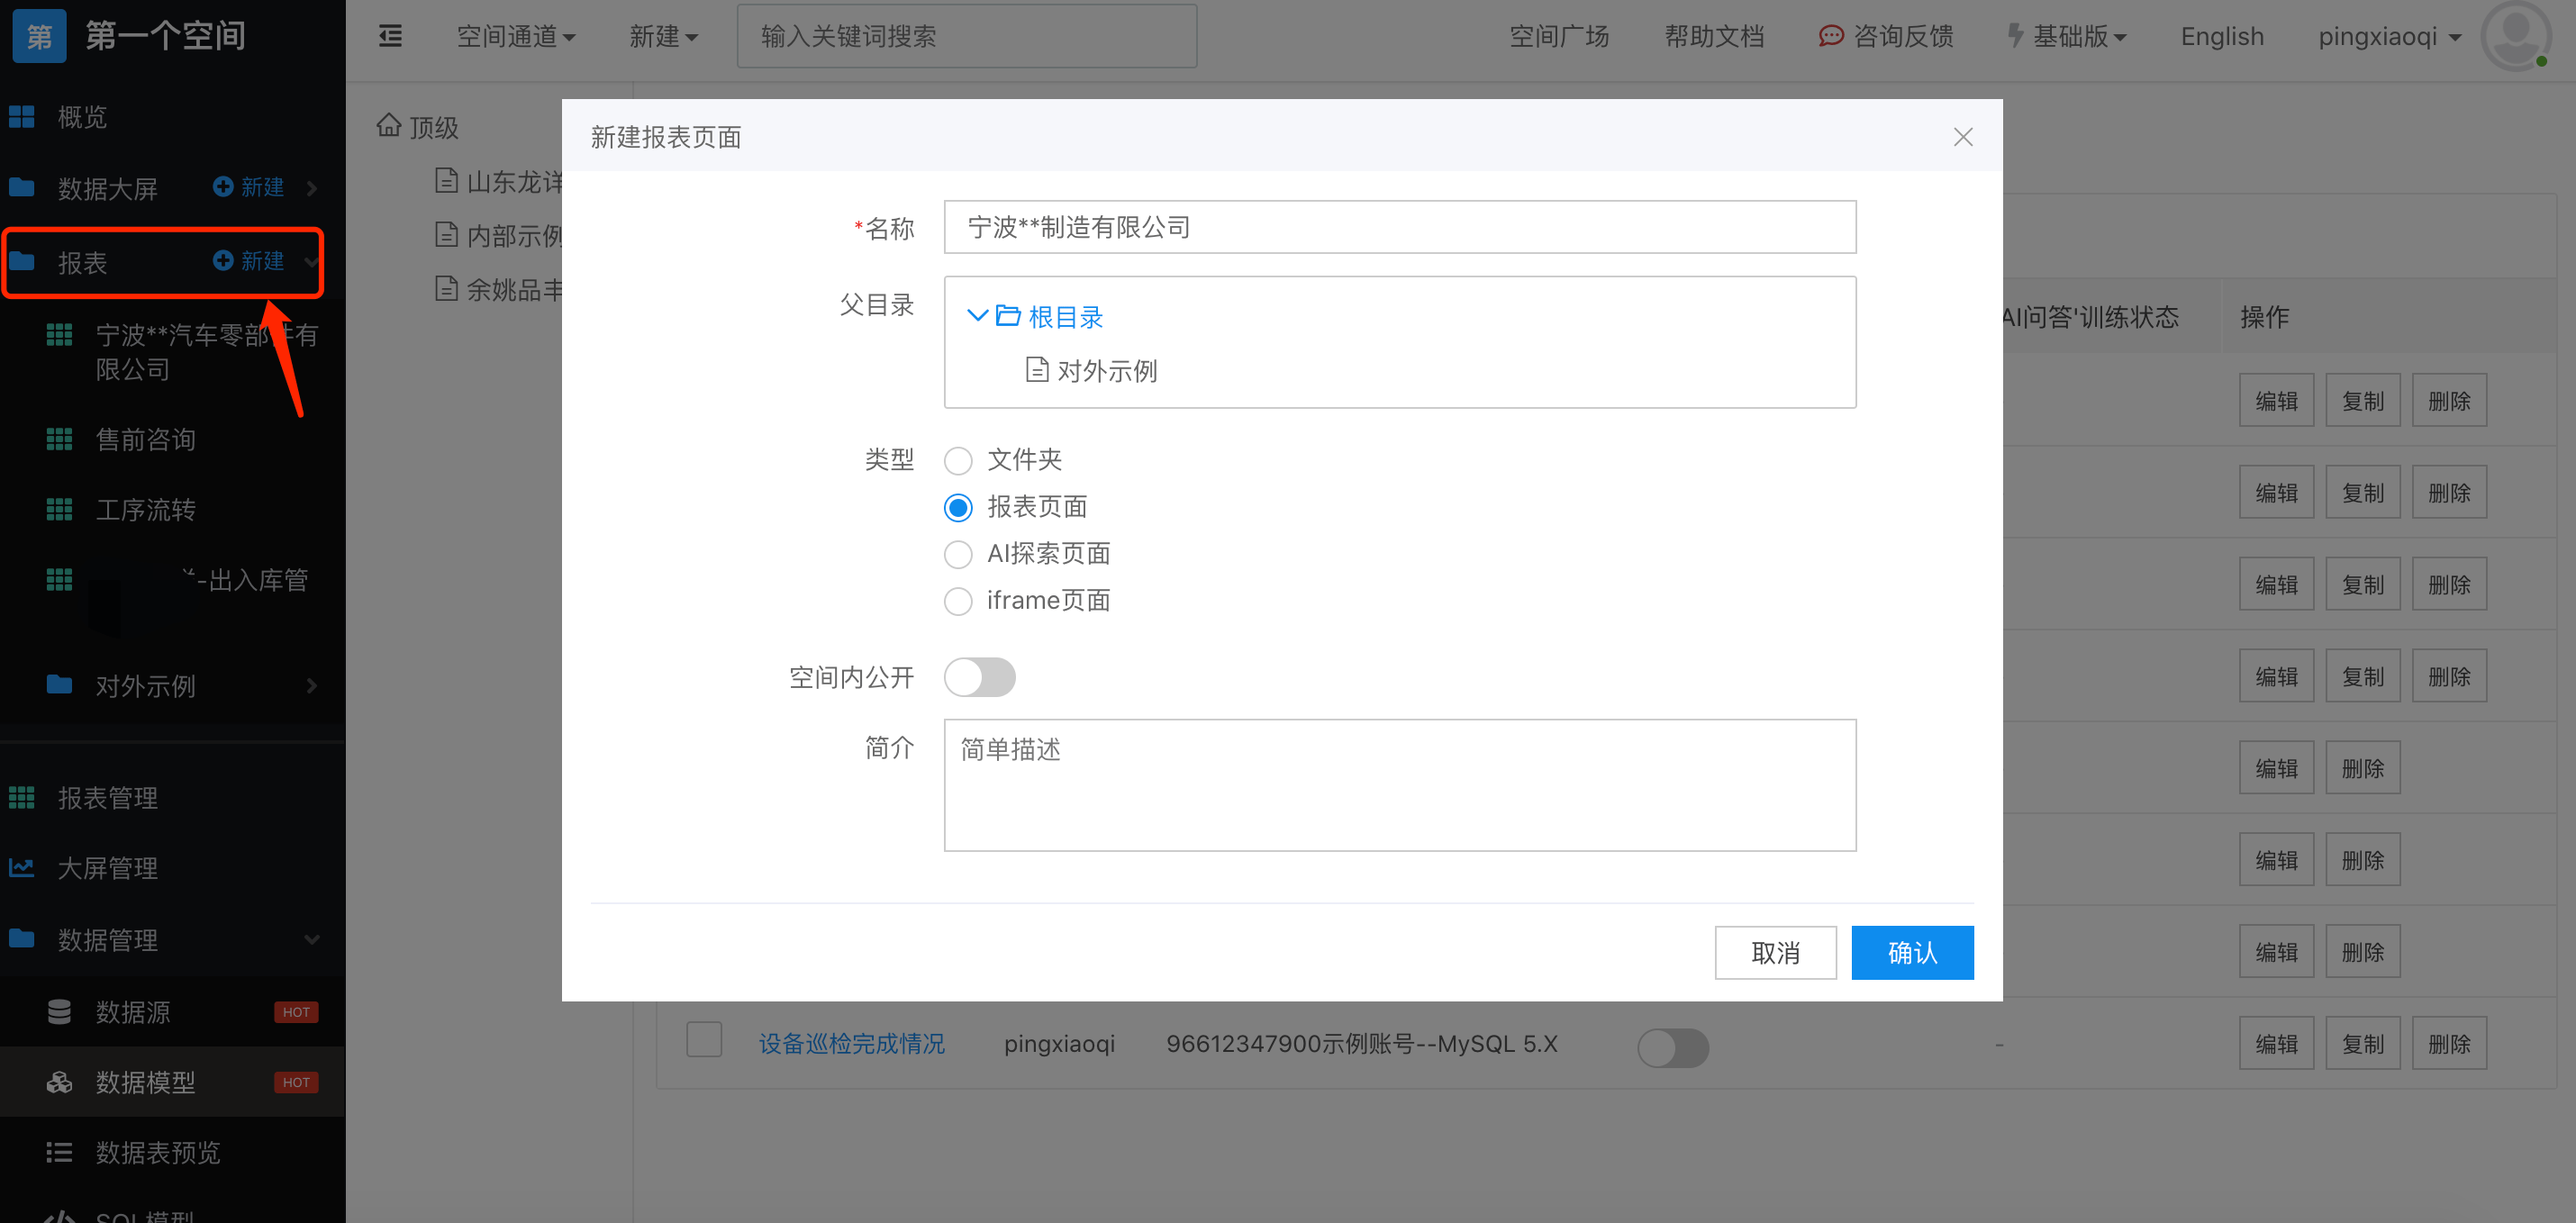Click the 数据模型 cubes icon in sidebar

(x=59, y=1082)
